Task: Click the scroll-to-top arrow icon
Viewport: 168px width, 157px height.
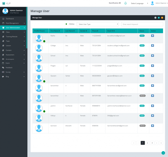Action: 163,153
